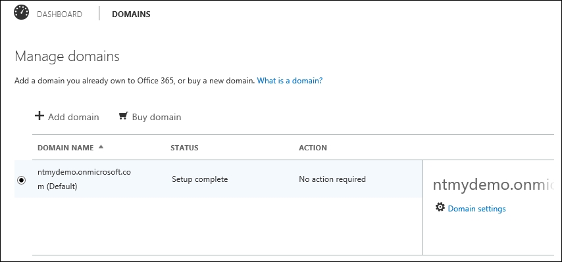The width and height of the screenshot is (562, 262).
Task: Select the radio button for ntmydemo.onmicrosoft.com
Action: (x=22, y=180)
